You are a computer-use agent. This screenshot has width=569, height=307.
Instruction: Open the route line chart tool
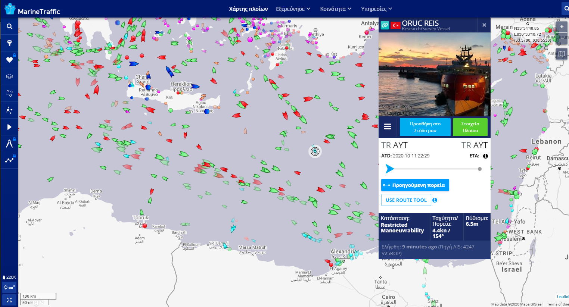(9, 160)
